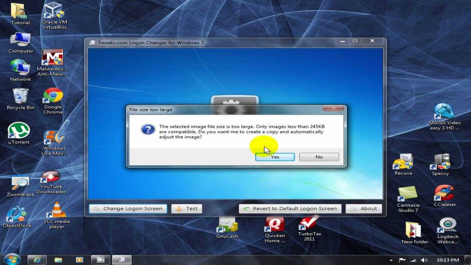Select Quicken Home desktop icon

[275, 230]
